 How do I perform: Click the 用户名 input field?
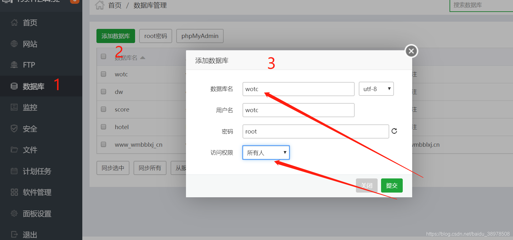click(x=298, y=110)
